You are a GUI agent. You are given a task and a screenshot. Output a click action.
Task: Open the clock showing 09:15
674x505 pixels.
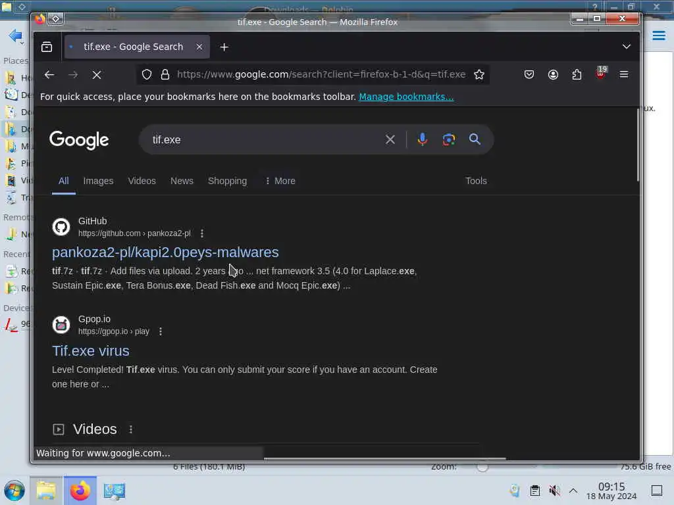tap(611, 491)
